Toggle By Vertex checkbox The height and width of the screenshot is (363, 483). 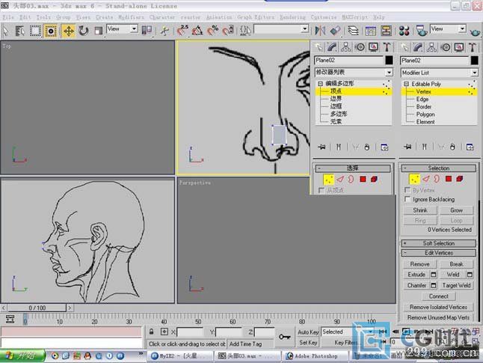(407, 189)
